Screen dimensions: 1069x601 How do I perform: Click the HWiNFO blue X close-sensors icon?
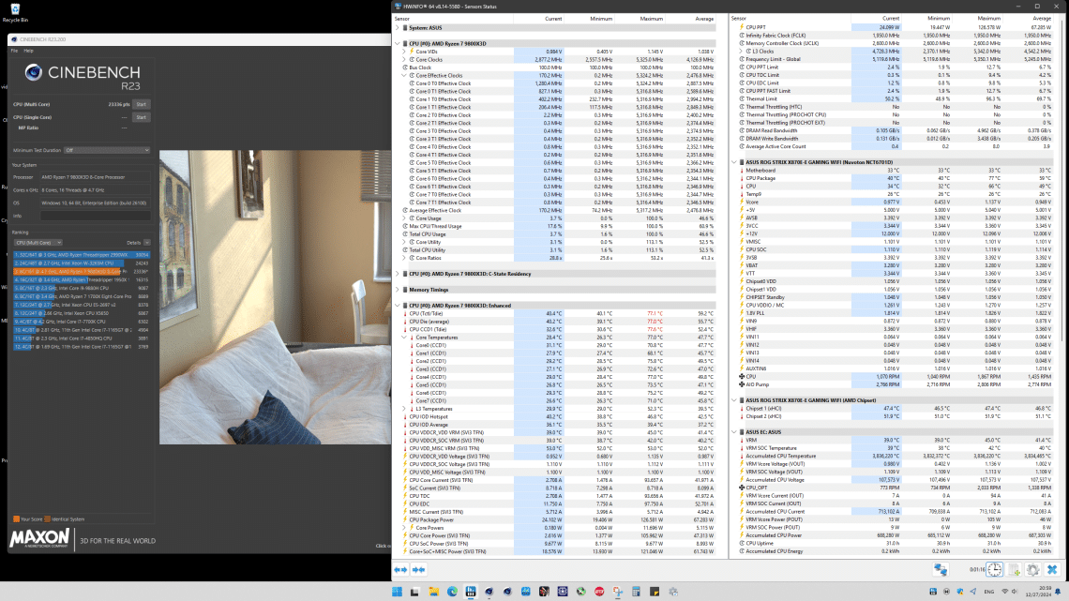pyautogui.click(x=1052, y=570)
